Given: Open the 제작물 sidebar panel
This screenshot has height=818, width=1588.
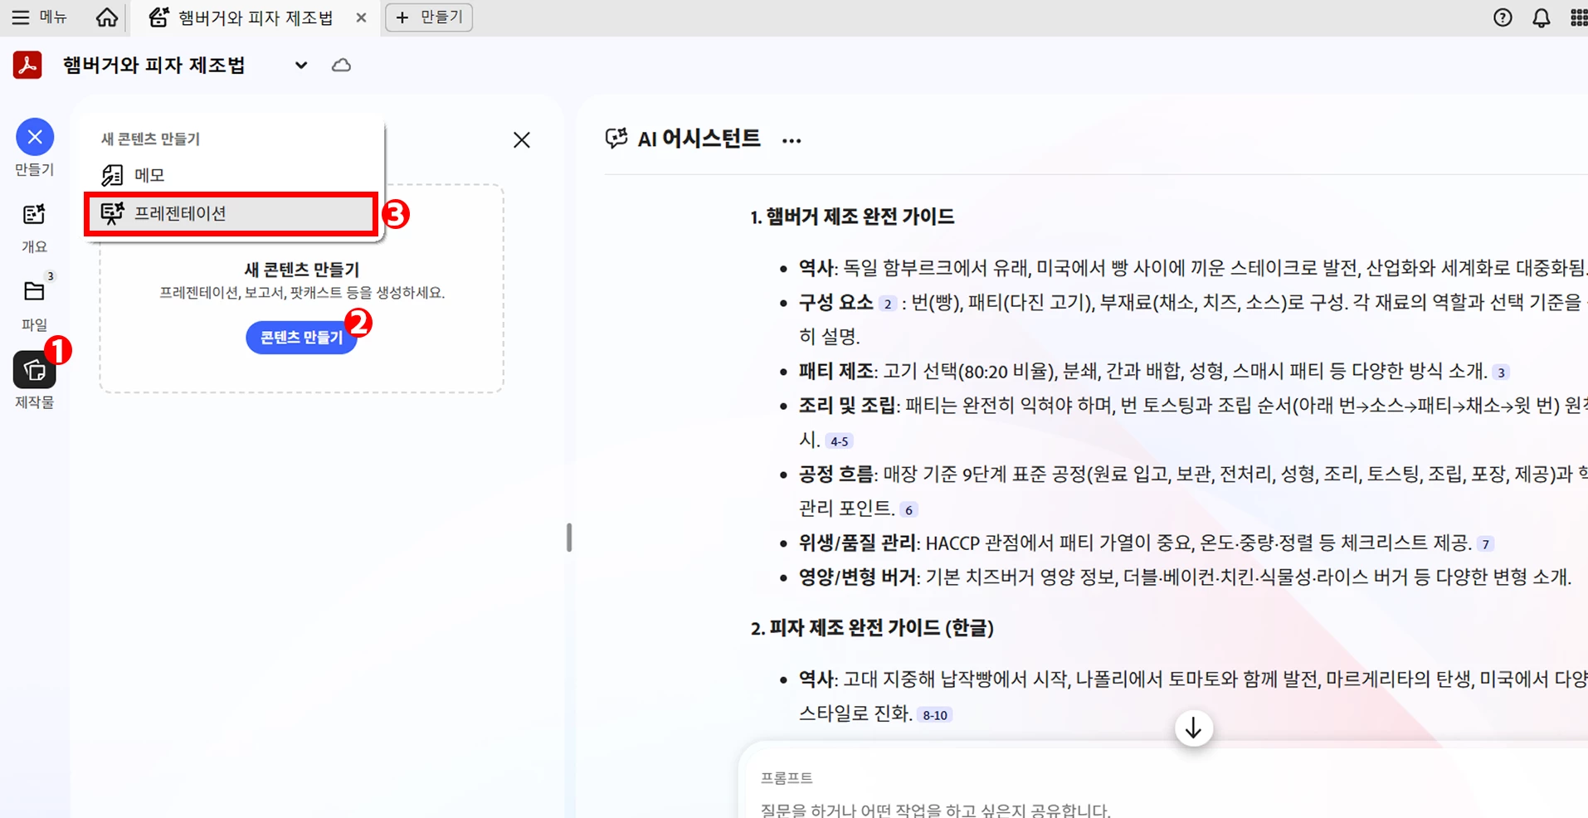Looking at the screenshot, I should click(x=34, y=380).
